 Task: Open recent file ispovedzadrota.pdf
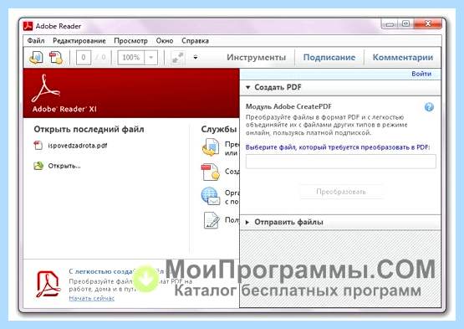pyautogui.click(x=78, y=146)
